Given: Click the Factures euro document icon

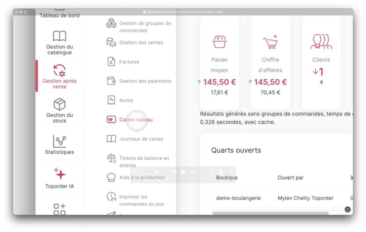Looking at the screenshot, I should [x=111, y=61].
